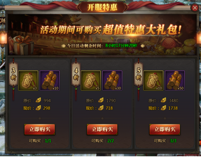Select the scroll bundle x10 item icon

click(x=50, y=81)
